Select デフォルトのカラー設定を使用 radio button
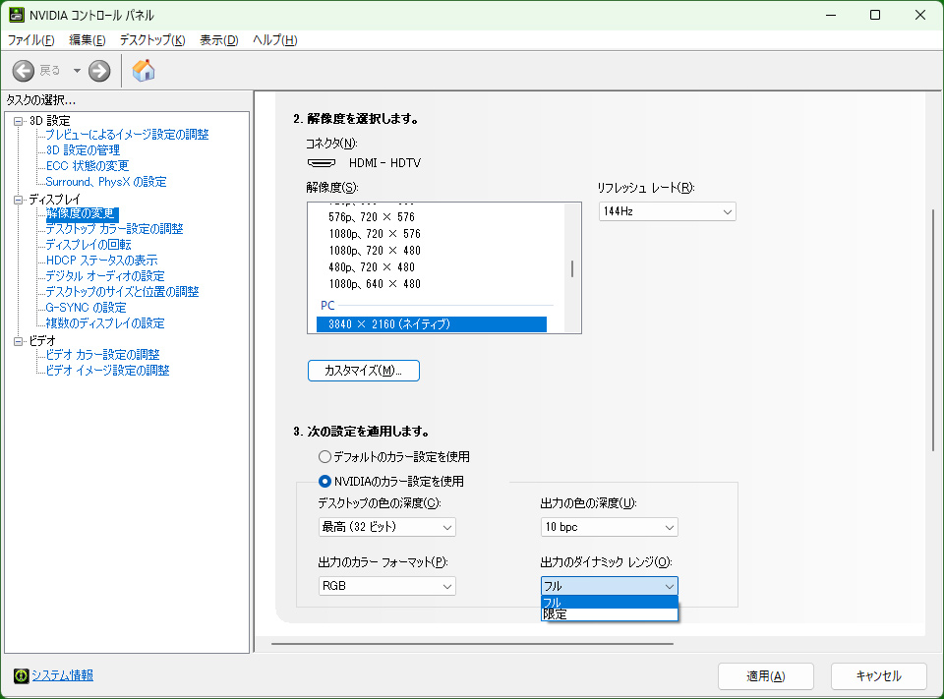 tap(325, 457)
